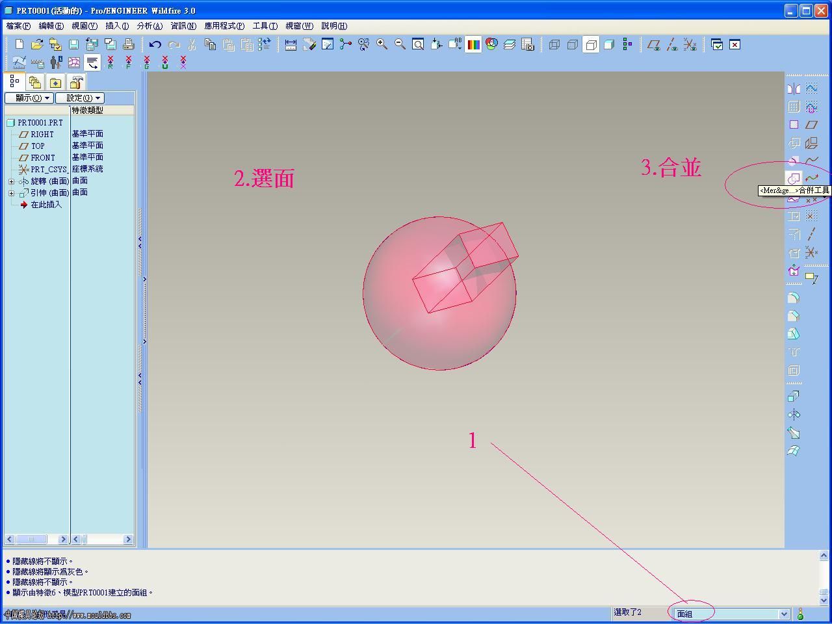
Task: Switch to the model tree navigator tab
Action: (14, 82)
